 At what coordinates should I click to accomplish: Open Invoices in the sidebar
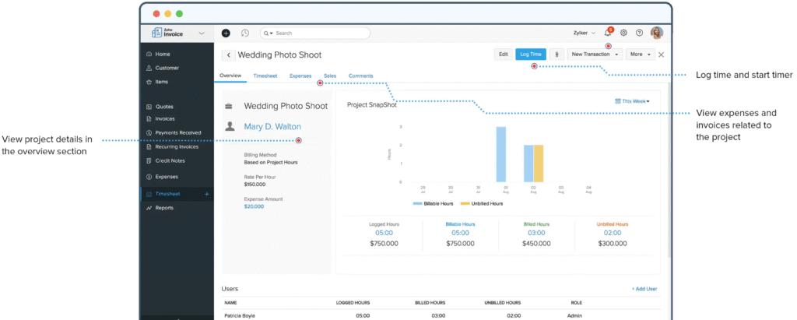click(164, 119)
